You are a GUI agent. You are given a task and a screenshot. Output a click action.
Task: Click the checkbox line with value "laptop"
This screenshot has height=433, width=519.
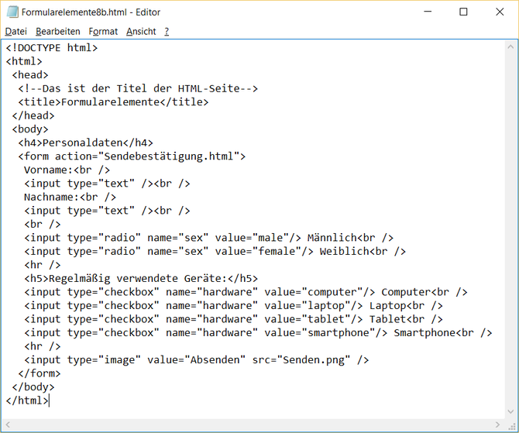[233, 305]
